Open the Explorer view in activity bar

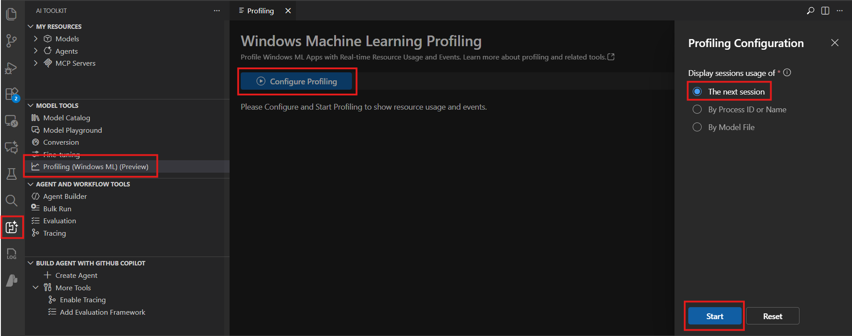[12, 14]
